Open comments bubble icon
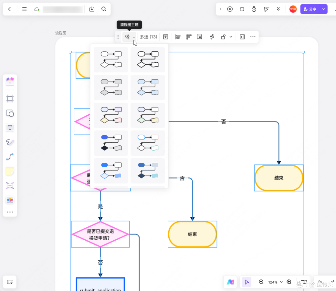This screenshot has height=291, width=336. pyautogui.click(x=242, y=9)
